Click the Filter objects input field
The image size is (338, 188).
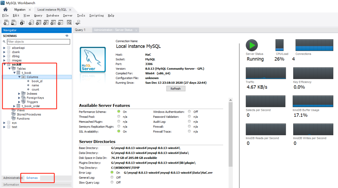tap(38, 42)
